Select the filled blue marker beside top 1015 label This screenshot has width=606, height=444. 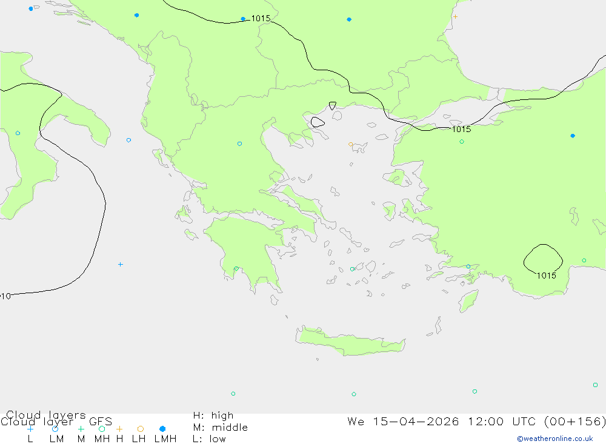click(x=243, y=19)
